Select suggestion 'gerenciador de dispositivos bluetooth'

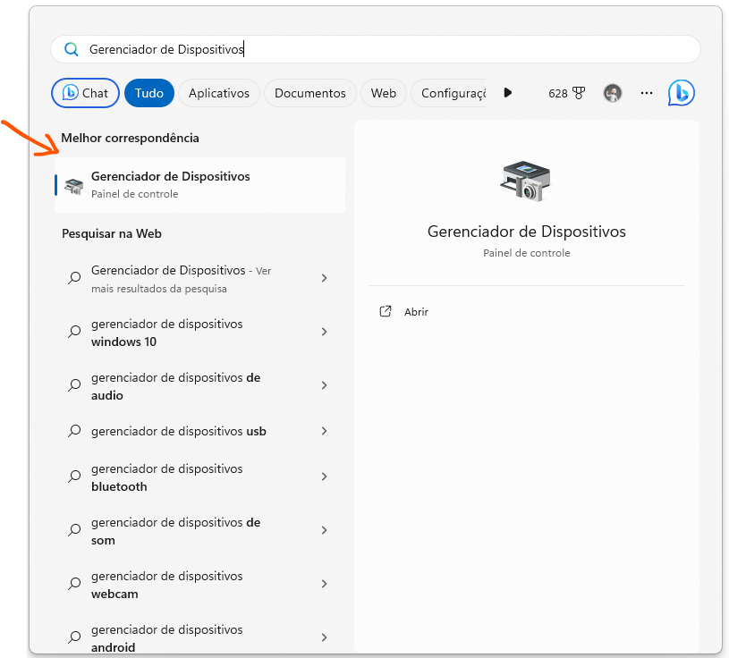point(200,477)
